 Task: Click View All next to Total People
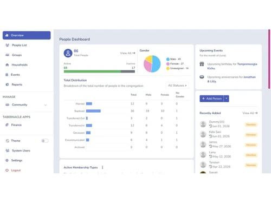127,53
